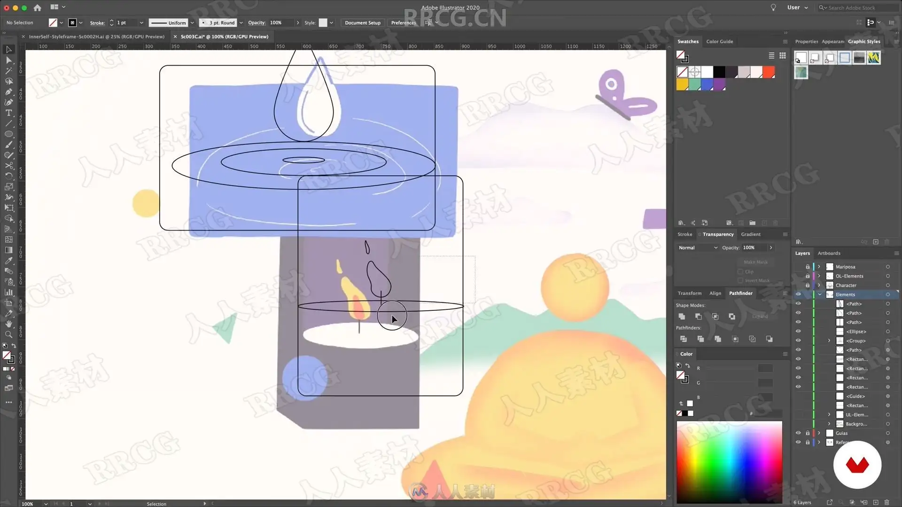Click the Document Setup button
Viewport: 902px width, 507px height.
coord(362,23)
